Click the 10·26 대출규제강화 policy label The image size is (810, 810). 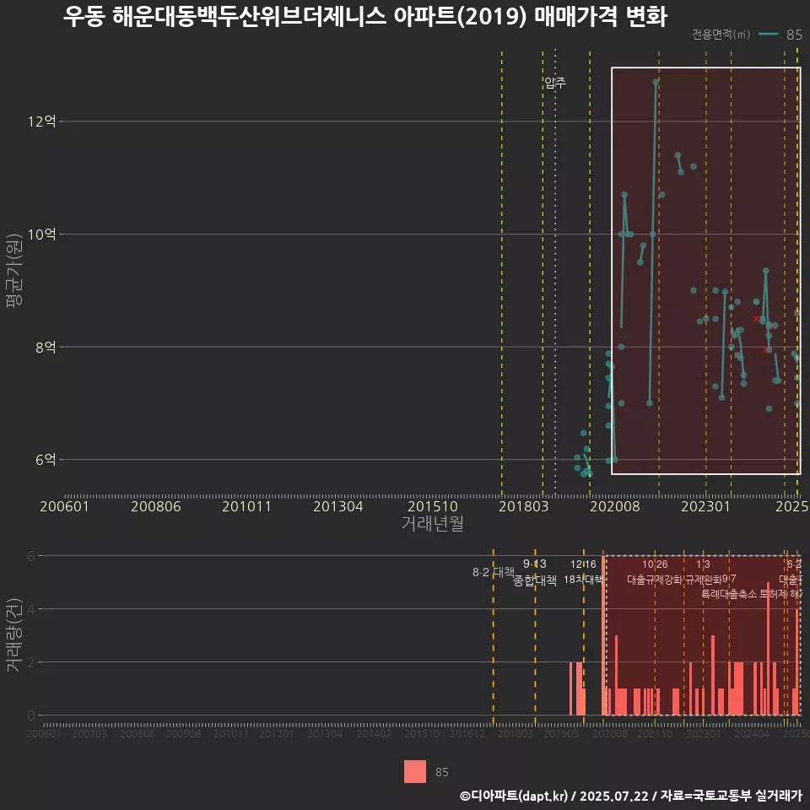655,572
